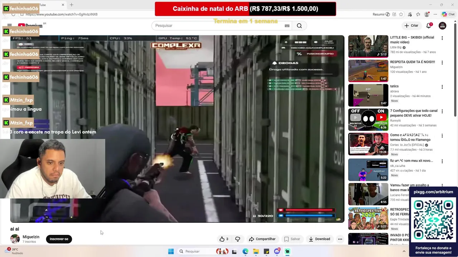Show hidden system tray icons

click(404, 251)
